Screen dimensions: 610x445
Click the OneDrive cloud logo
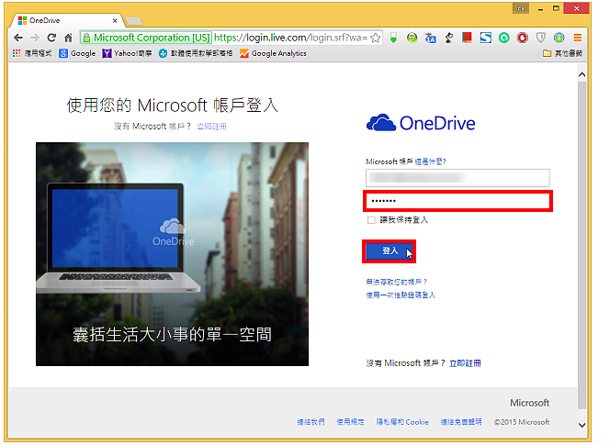point(421,123)
